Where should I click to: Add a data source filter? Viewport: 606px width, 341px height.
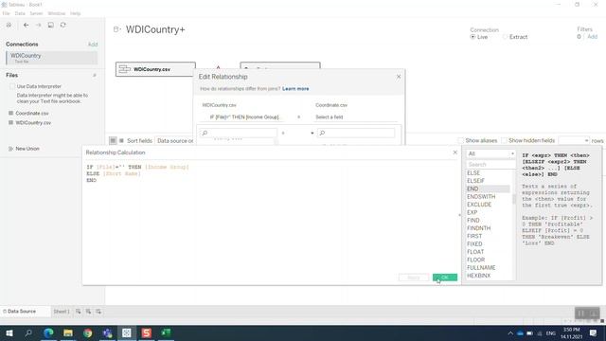pos(593,37)
